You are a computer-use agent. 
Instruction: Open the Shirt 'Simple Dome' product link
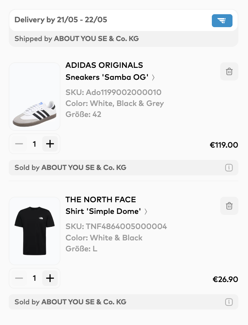(x=103, y=212)
